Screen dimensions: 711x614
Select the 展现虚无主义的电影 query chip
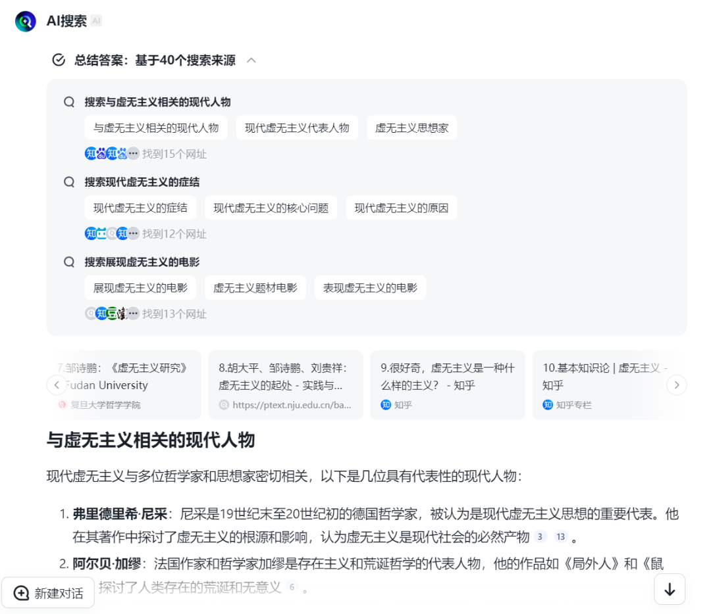coord(140,287)
